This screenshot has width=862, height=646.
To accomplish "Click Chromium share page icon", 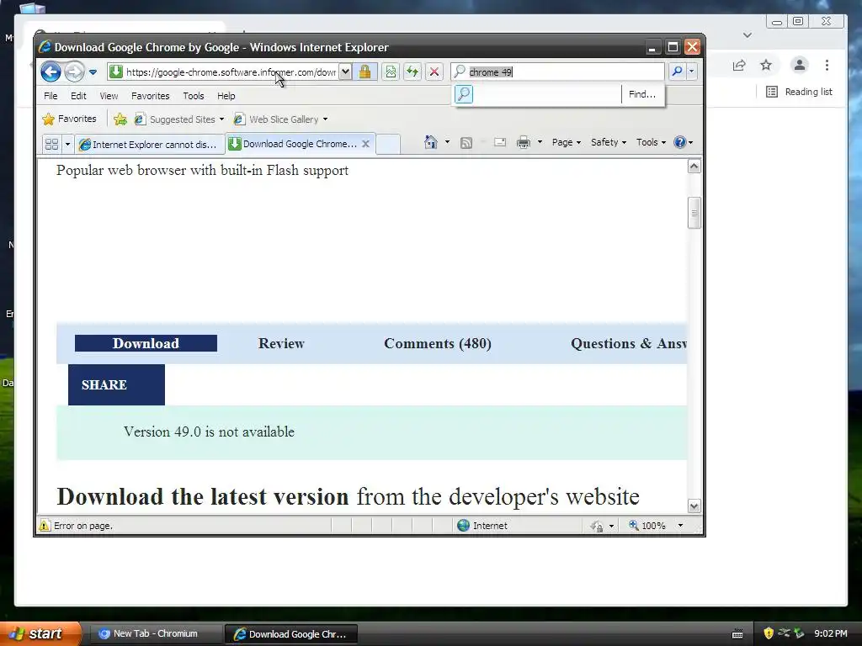I will [x=739, y=66].
